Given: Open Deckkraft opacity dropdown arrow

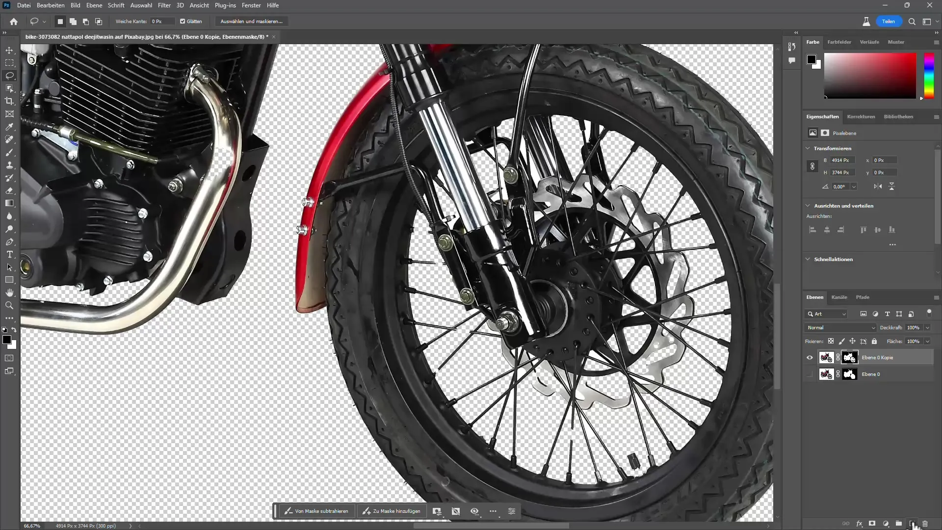Looking at the screenshot, I should [927, 327].
